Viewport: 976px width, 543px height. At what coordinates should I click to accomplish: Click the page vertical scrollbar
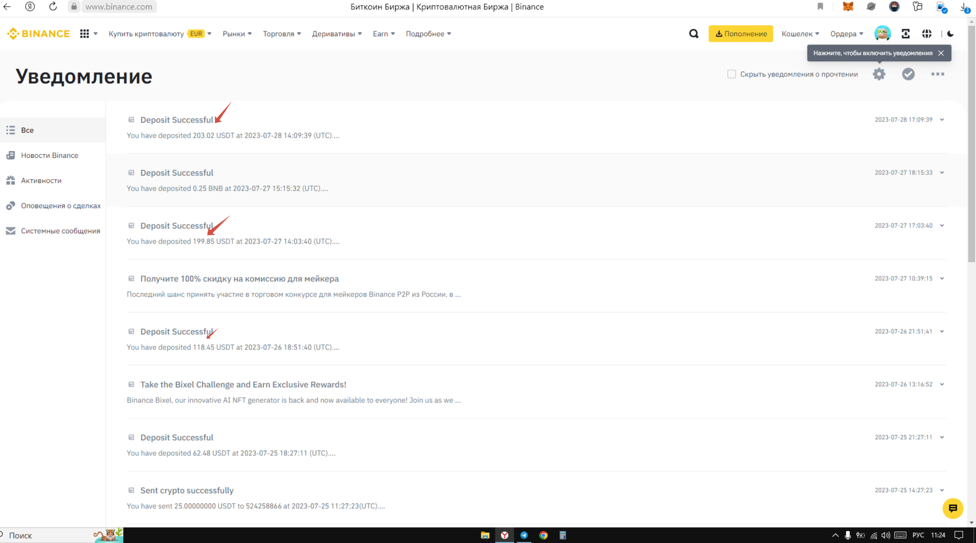[x=971, y=157]
